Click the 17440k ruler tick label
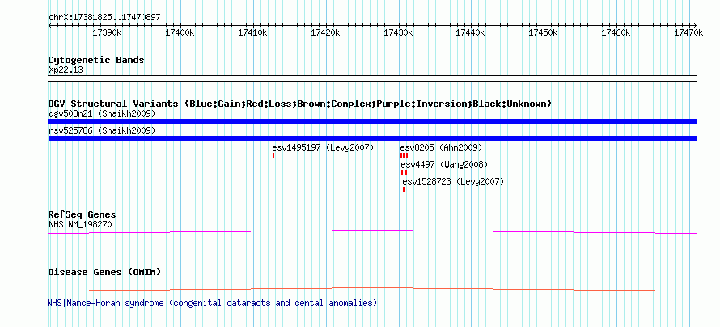 470,32
